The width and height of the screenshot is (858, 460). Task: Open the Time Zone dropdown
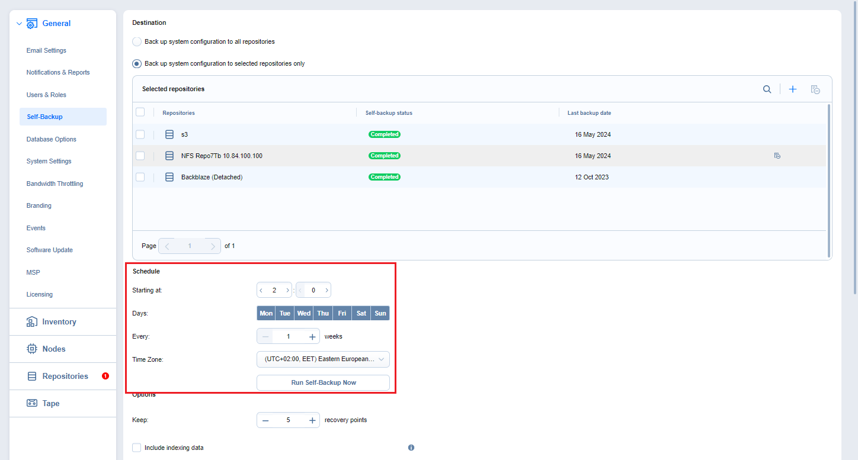(323, 359)
